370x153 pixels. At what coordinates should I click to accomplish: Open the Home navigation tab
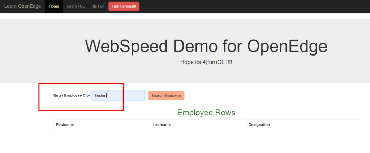[54, 6]
